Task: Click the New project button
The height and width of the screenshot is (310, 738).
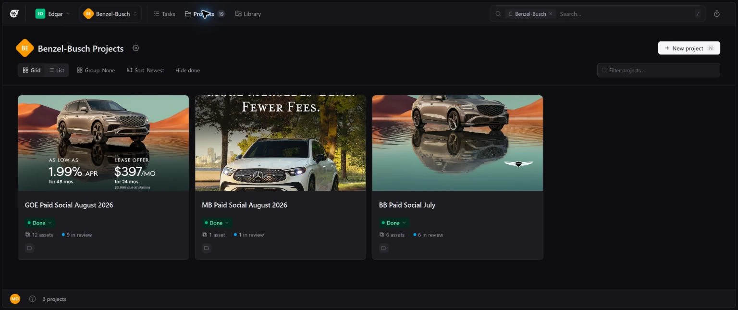Action: 689,48
